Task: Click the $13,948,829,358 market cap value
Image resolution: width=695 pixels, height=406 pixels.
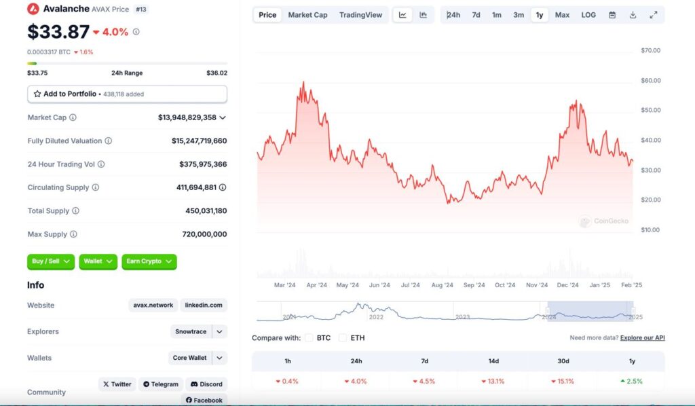Action: click(x=187, y=117)
